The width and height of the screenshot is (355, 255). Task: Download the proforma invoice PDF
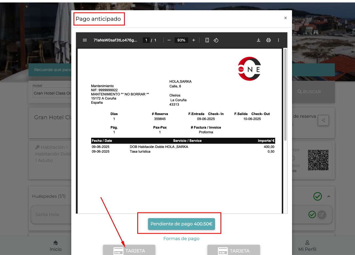coord(259,40)
